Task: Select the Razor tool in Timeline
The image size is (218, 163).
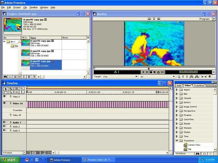Action: [22, 89]
